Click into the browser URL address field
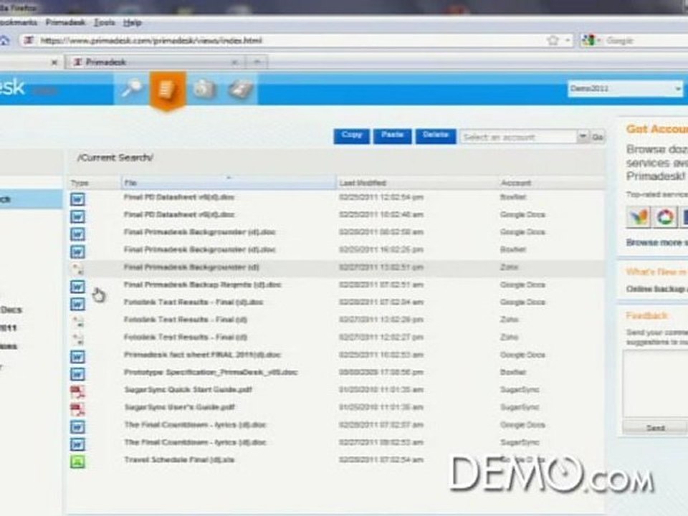Image resolution: width=688 pixels, height=516 pixels. [x=290, y=40]
